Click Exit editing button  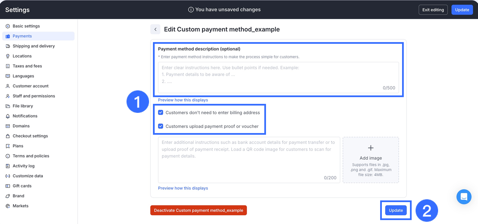433,10
